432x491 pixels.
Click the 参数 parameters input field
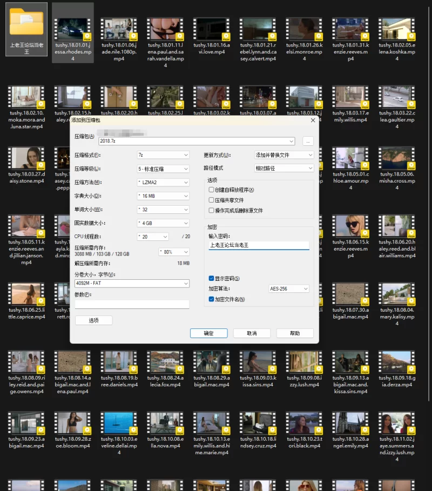(x=132, y=304)
